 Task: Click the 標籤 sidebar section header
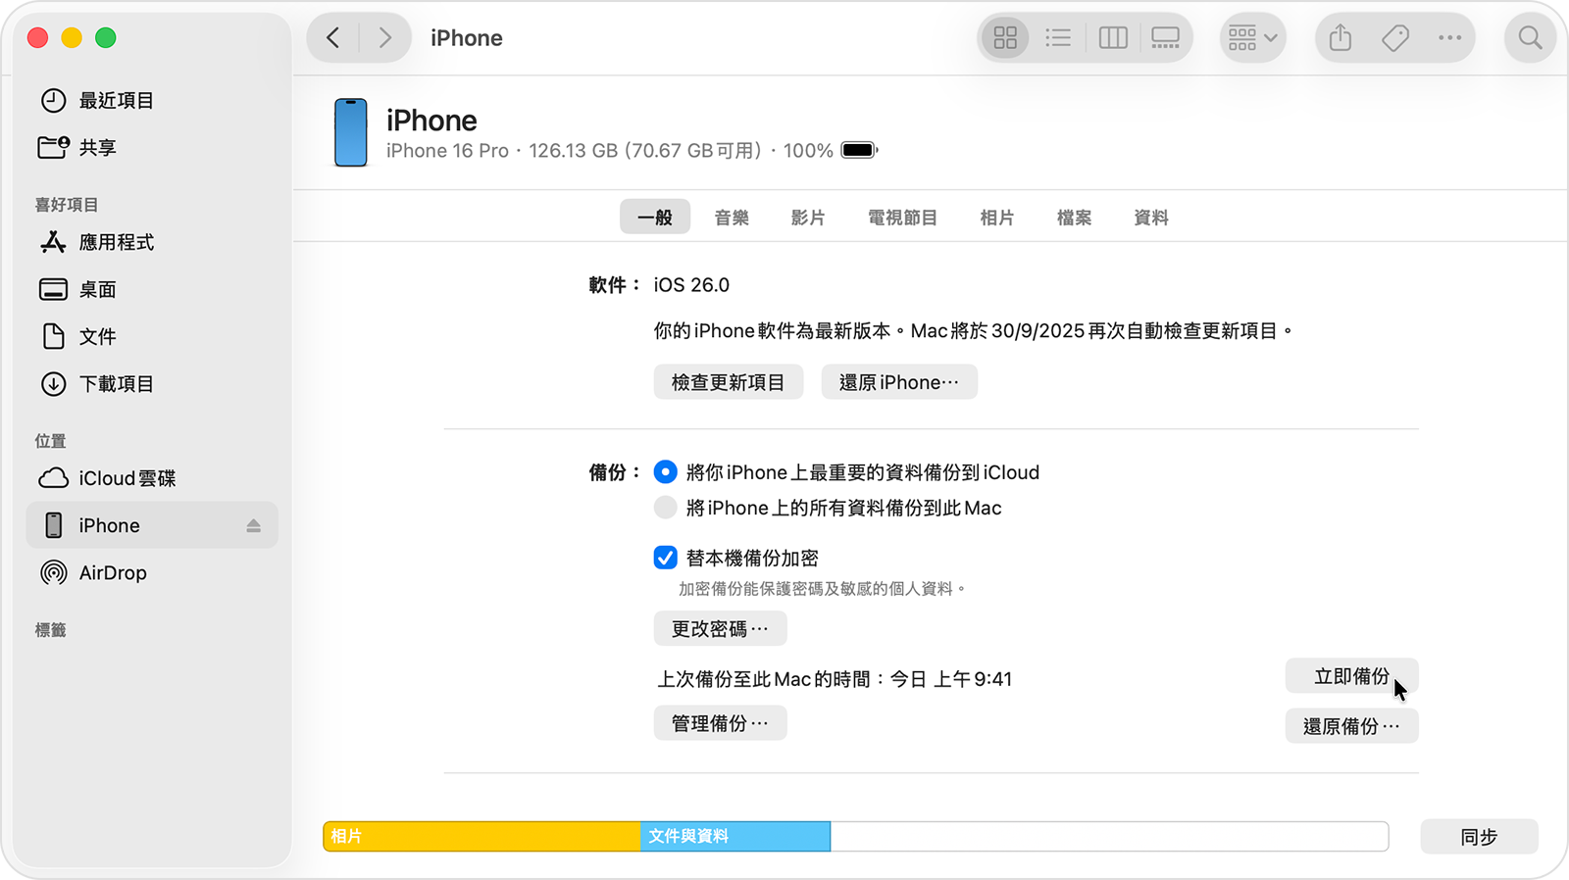pos(51,630)
